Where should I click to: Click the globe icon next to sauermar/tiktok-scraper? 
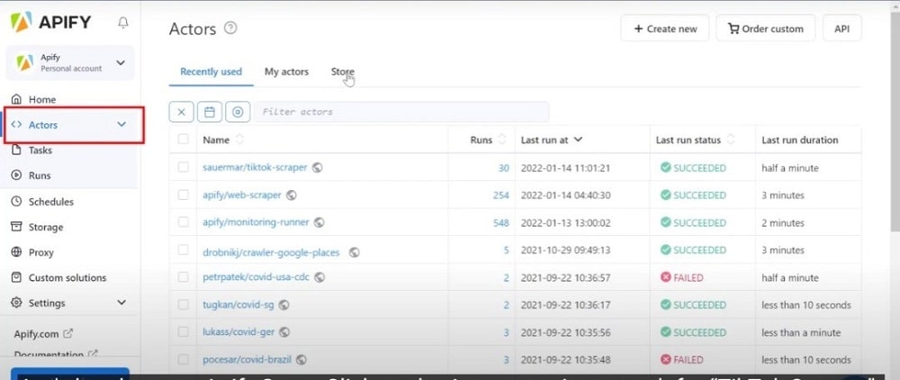317,167
